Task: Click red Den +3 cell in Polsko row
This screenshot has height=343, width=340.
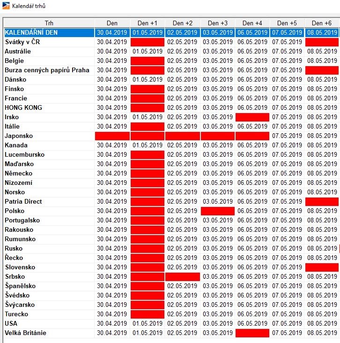Action: tap(218, 211)
